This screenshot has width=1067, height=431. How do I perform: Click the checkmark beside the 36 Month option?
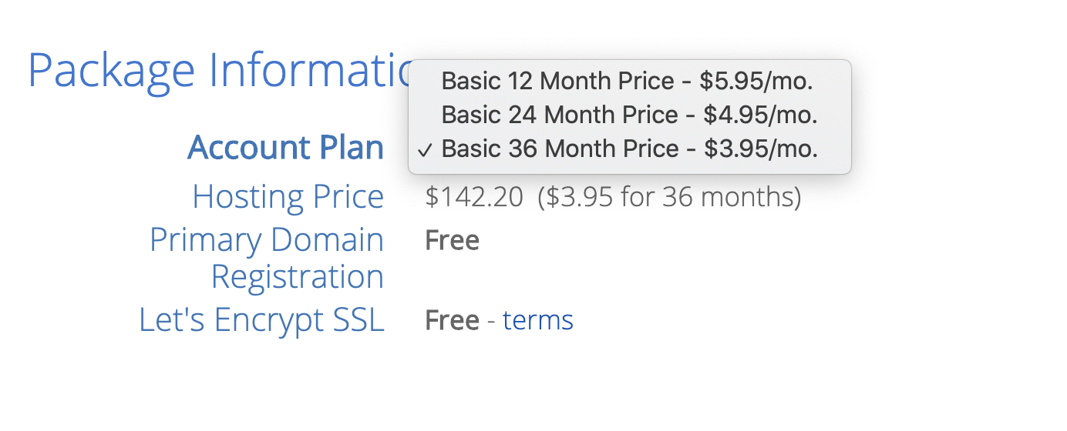425,149
